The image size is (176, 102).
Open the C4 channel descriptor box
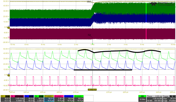[39, 98]
